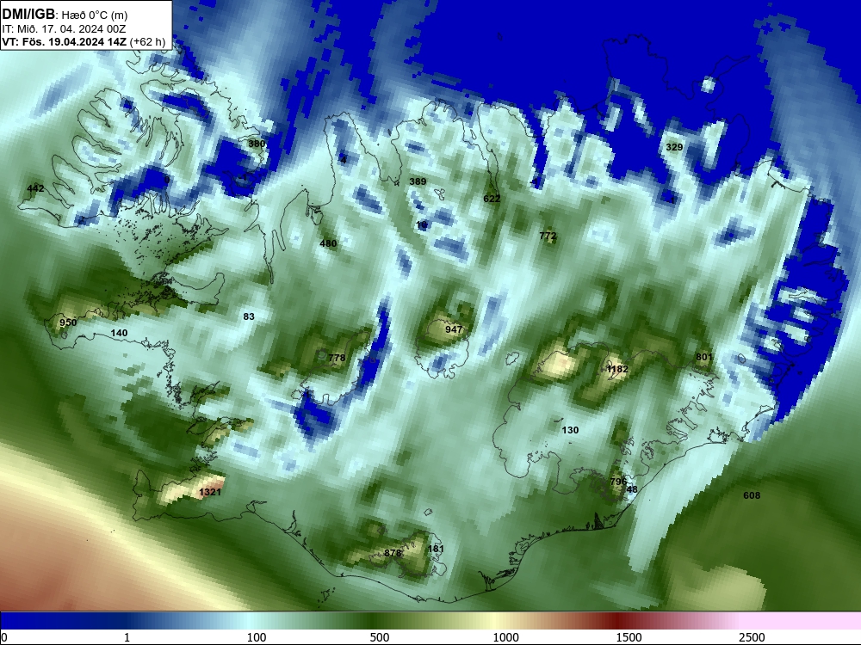This screenshot has height=645, width=861.
Task: Click the dark blue end of the color bar
Action: pos(33,621)
